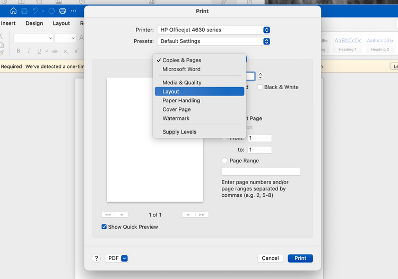Viewport: 398px width, 279px height.
Task: Enable the Black & White checkbox
Action: (261, 87)
